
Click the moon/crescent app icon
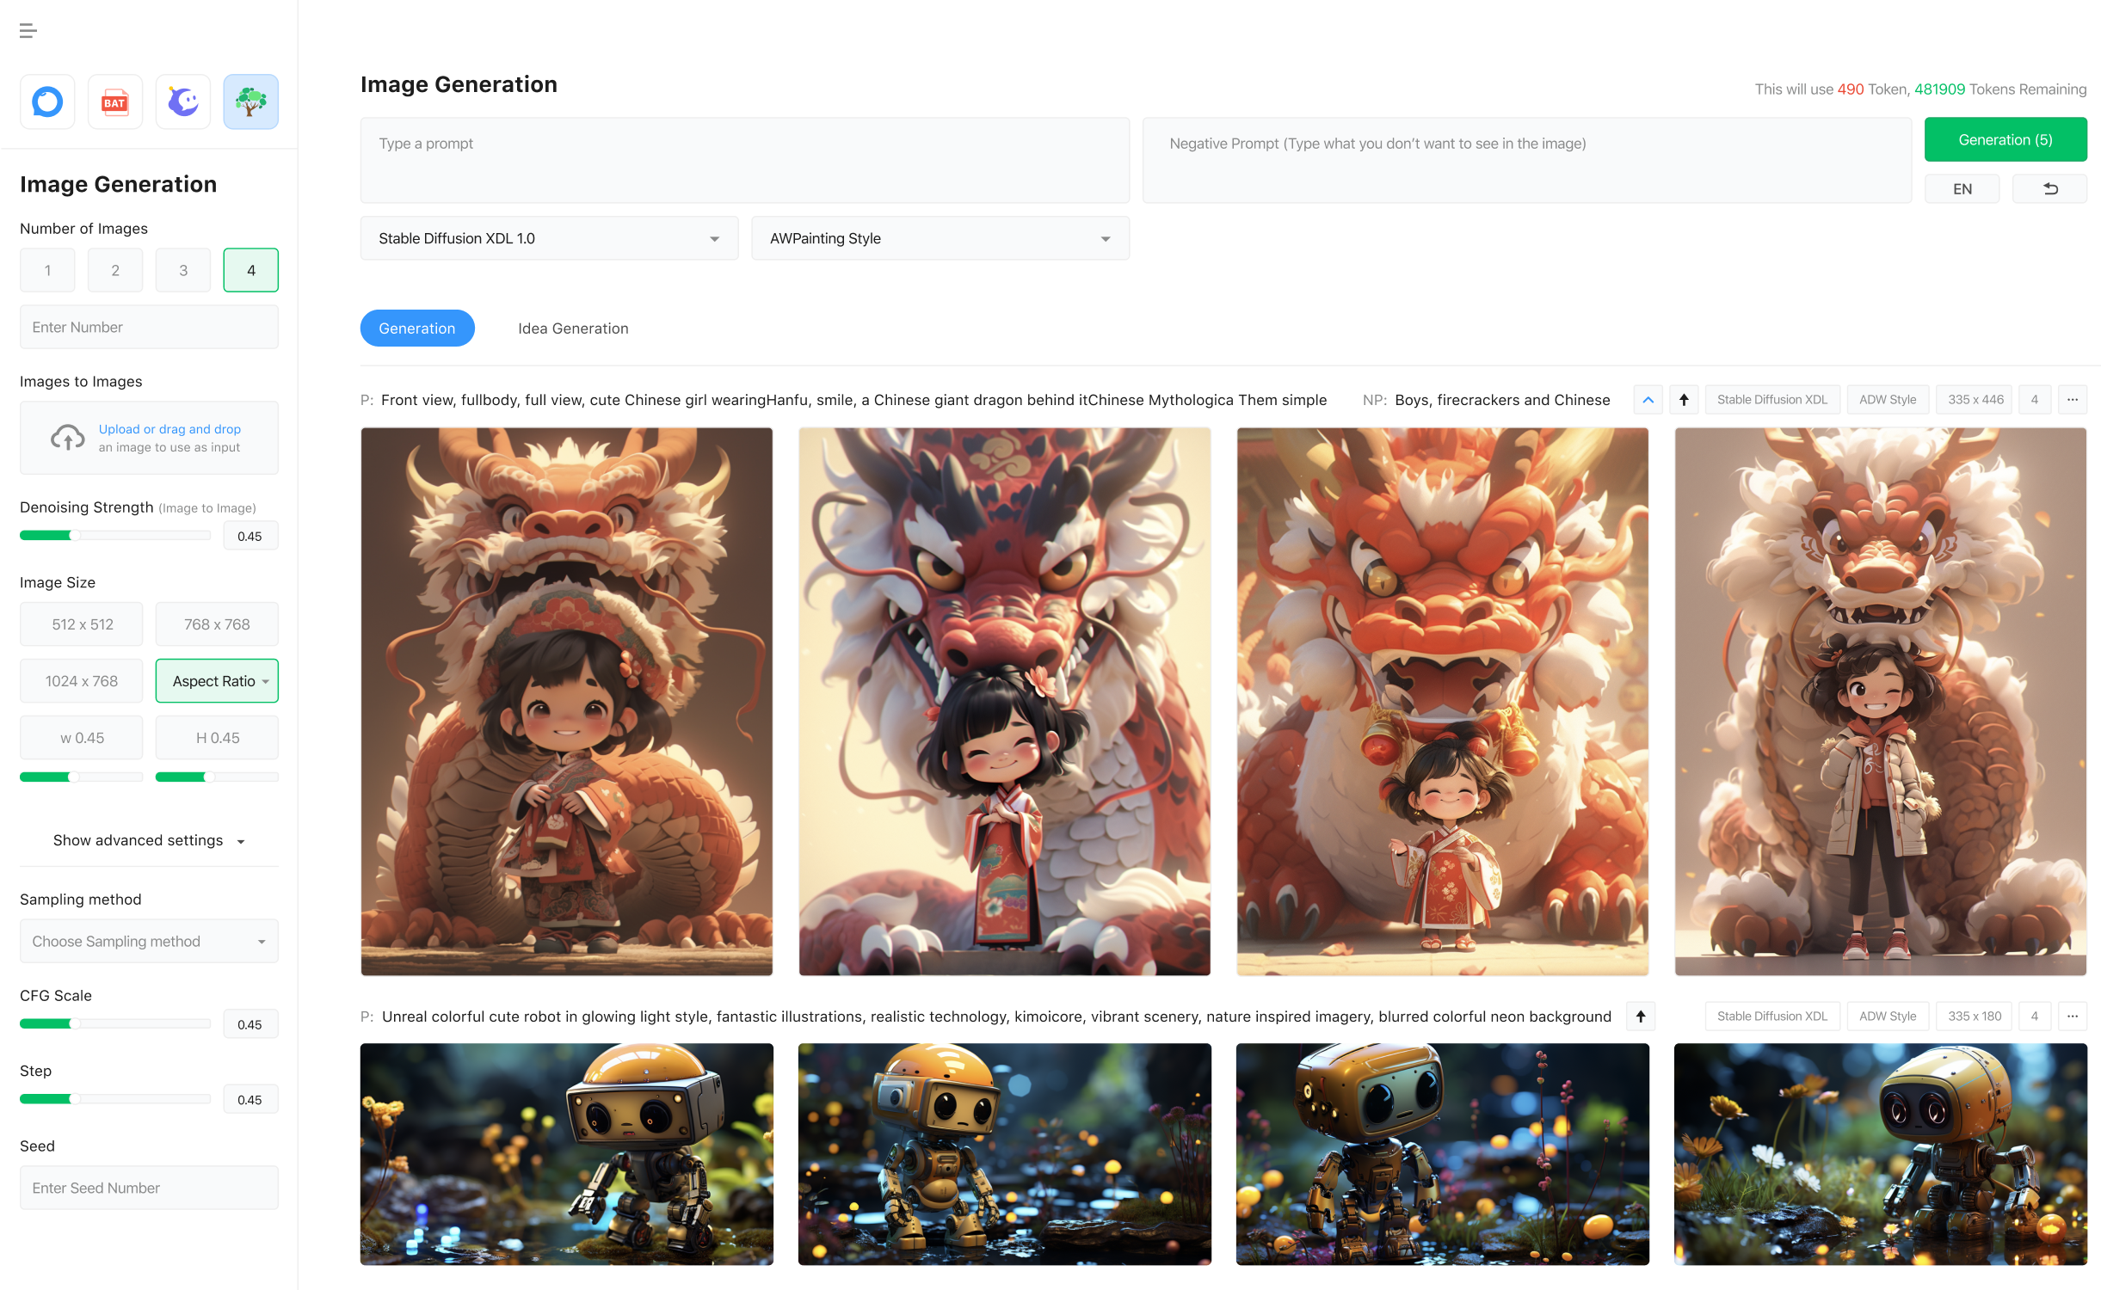pos(182,101)
